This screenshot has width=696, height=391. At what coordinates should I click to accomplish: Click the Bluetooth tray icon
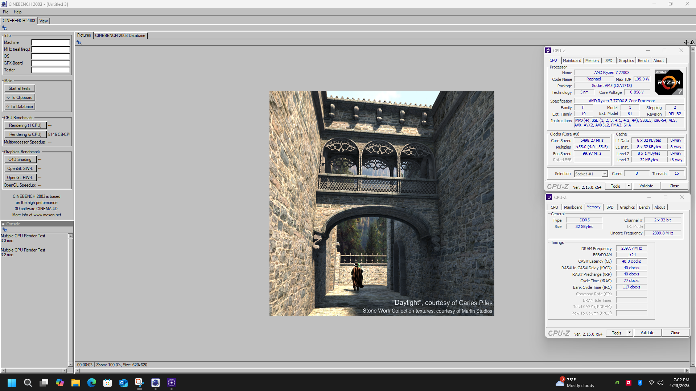click(x=640, y=383)
